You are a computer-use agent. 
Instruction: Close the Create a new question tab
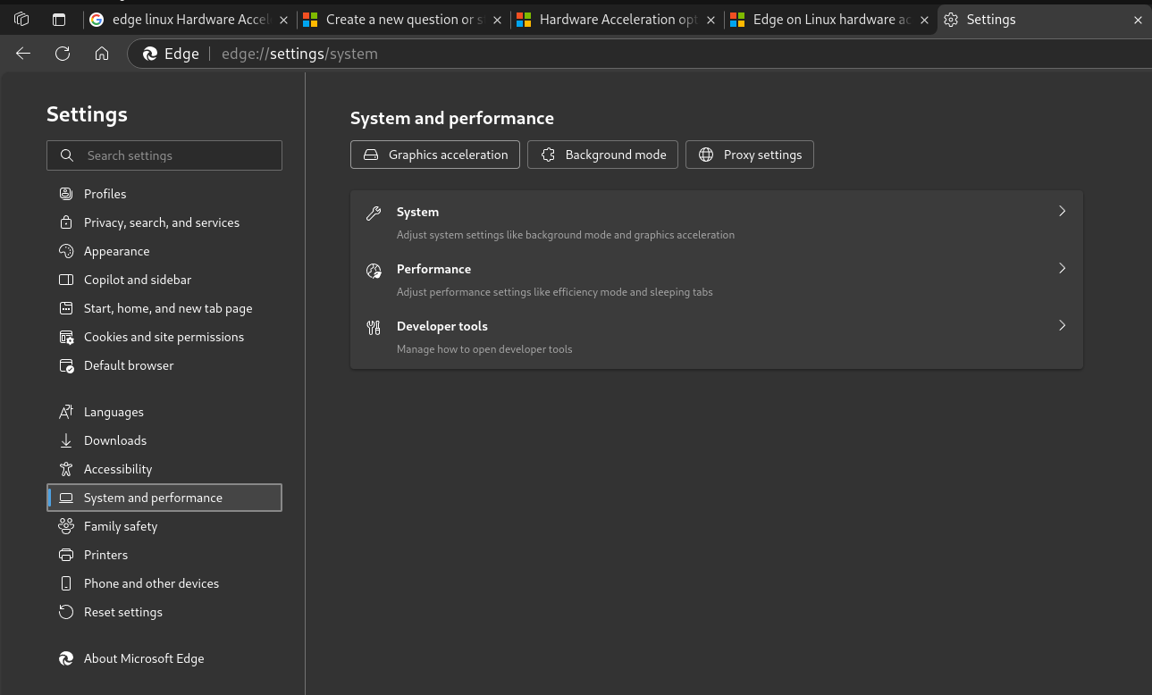(x=498, y=20)
